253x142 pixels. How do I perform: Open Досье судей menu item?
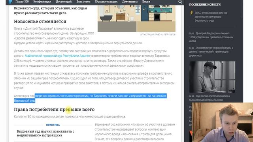pyautogui.click(x=64, y=2)
